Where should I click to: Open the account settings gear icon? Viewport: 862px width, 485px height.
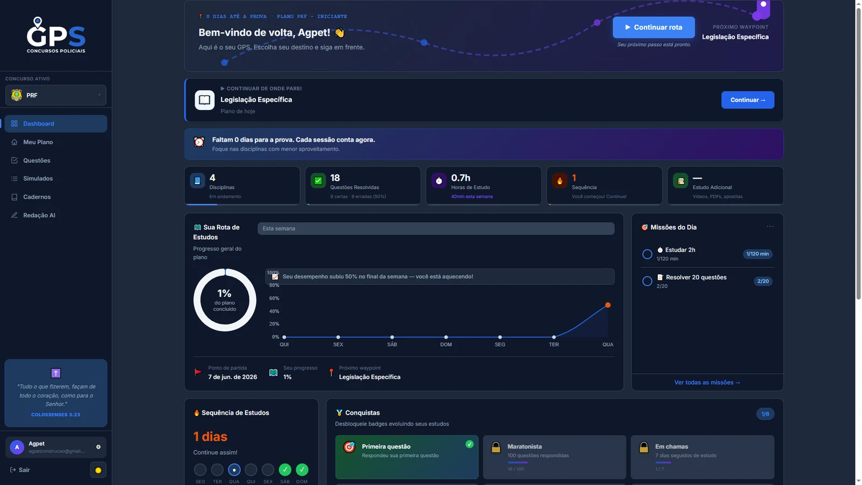coord(98,447)
